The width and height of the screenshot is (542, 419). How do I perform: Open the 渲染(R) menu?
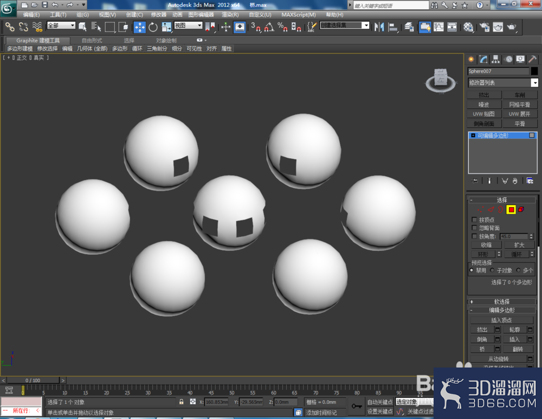click(230, 15)
